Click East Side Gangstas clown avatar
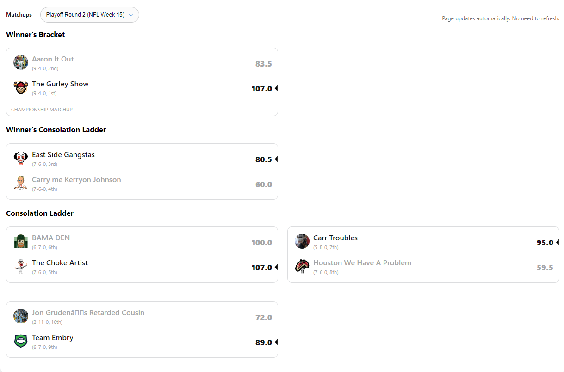 pos(21,158)
